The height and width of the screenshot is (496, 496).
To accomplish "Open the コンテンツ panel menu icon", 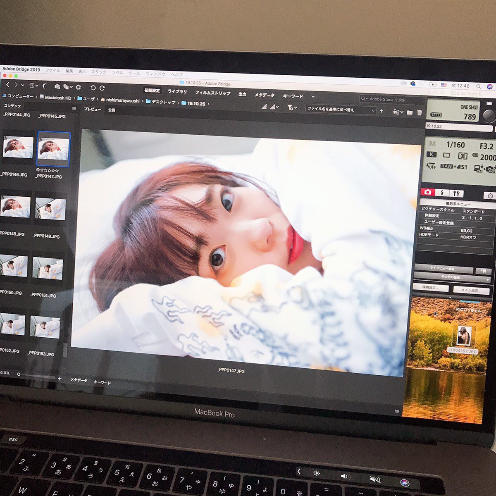I will coord(74,109).
